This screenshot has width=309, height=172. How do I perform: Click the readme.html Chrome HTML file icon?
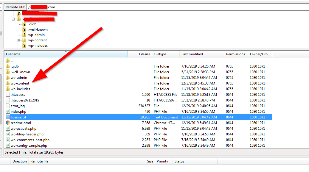pyautogui.click(x=7, y=123)
